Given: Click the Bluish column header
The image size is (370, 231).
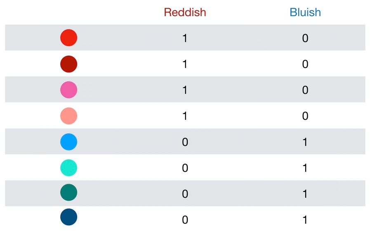Looking at the screenshot, I should 305,12.
